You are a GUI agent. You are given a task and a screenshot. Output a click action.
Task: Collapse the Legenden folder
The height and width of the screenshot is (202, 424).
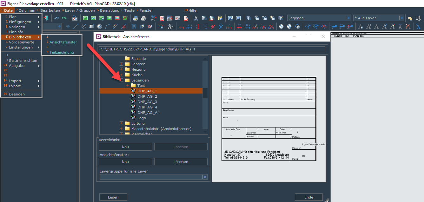122,80
